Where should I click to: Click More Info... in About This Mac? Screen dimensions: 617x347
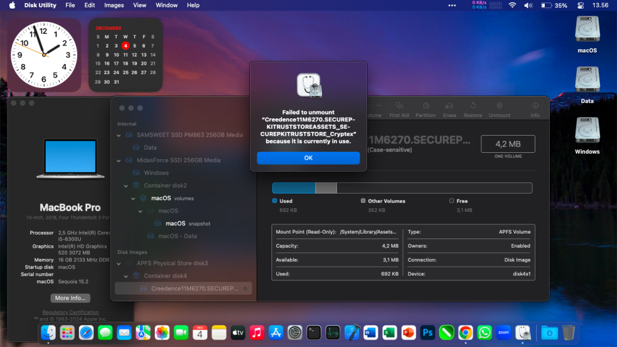coord(70,298)
